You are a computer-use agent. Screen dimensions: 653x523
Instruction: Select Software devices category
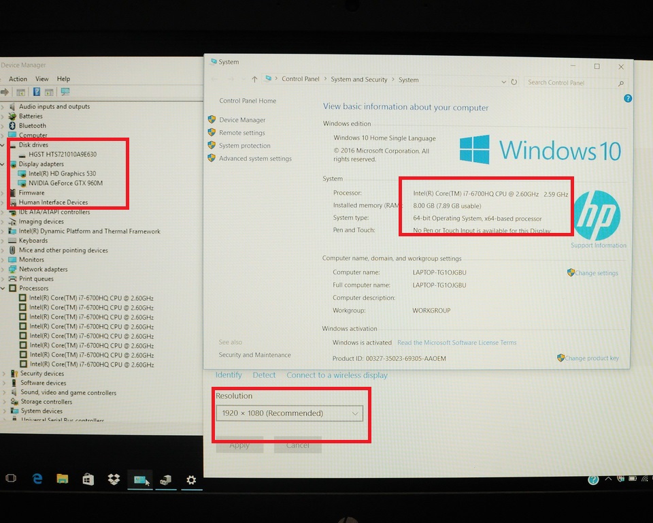tap(44, 383)
